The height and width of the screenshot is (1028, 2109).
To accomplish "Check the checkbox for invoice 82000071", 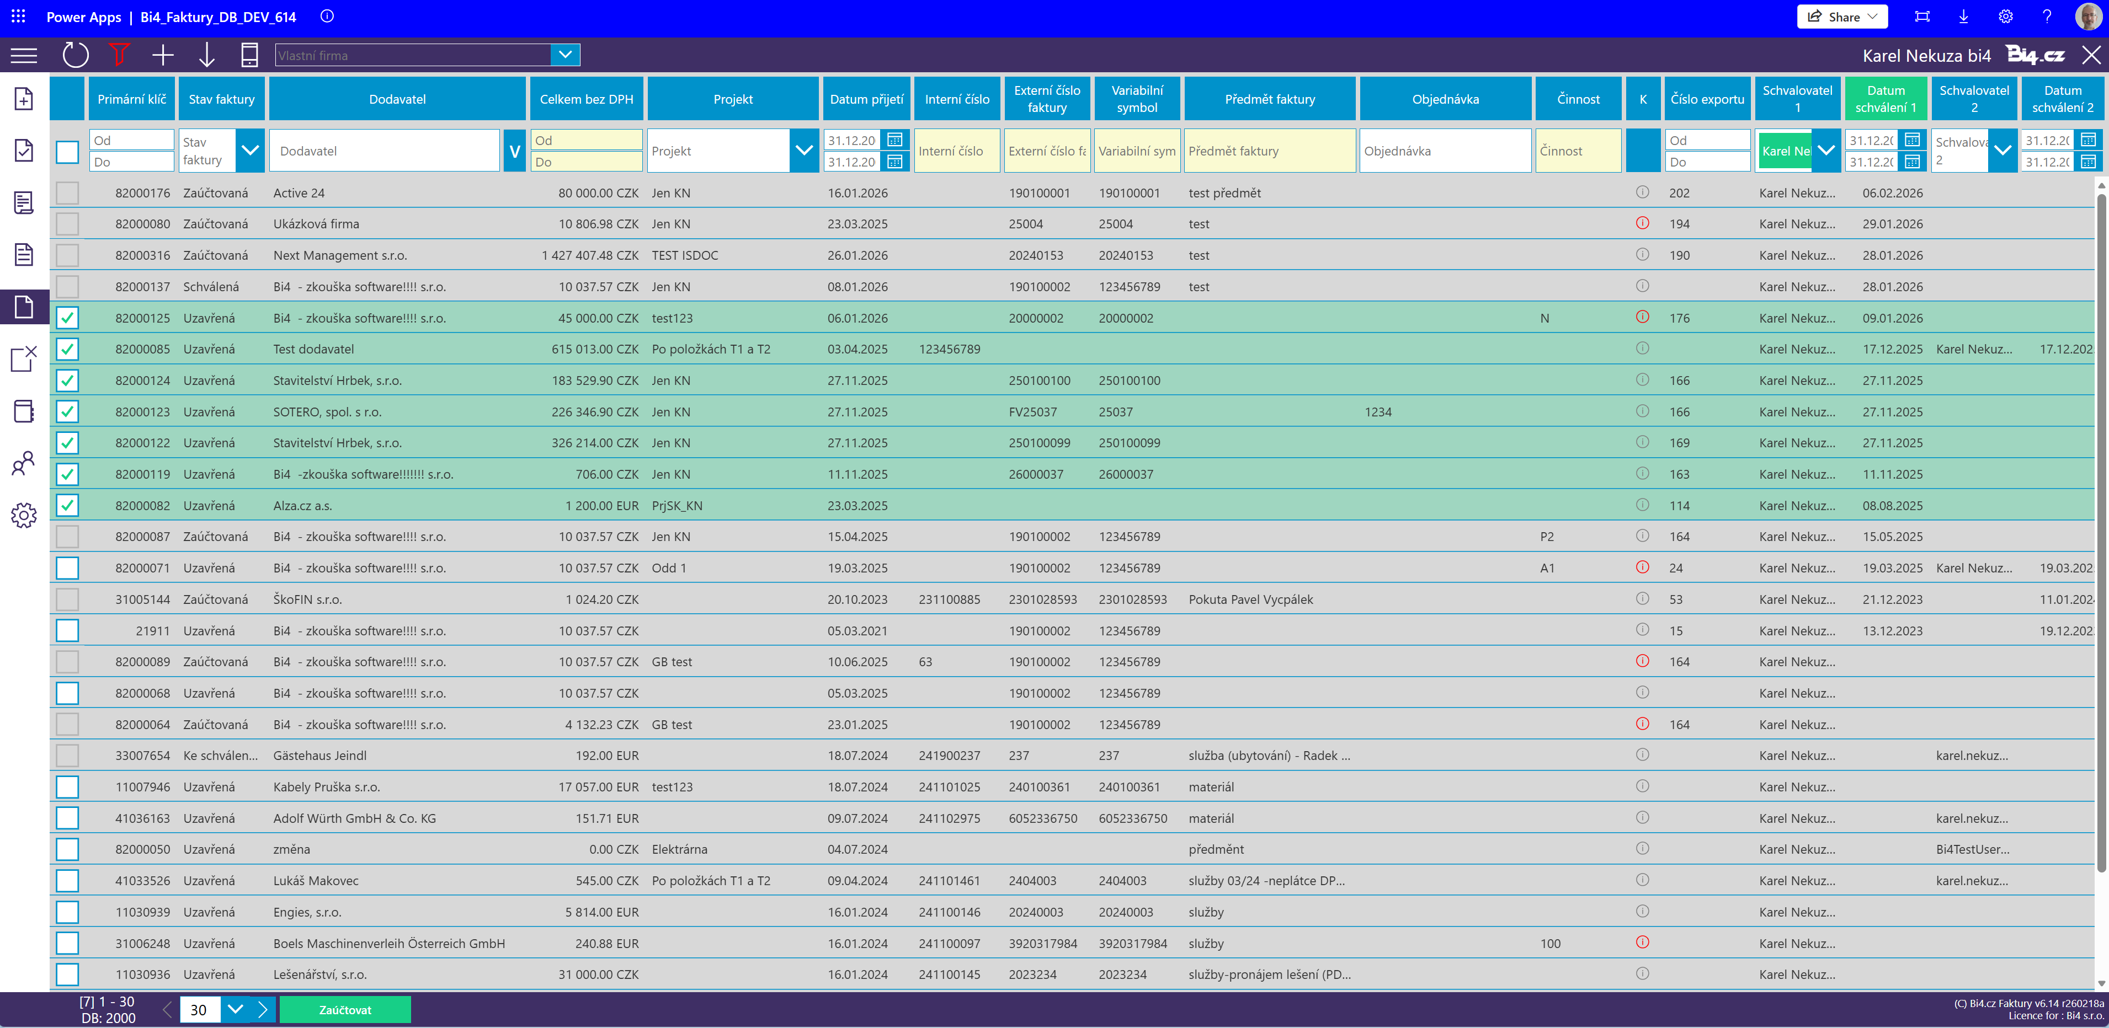I will pyautogui.click(x=67, y=568).
